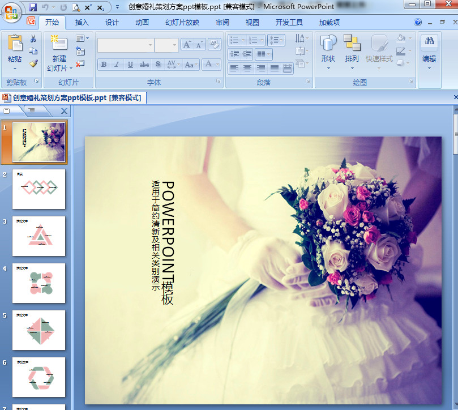The width and height of the screenshot is (458, 410).
Task: Align text right
Action: [261, 69]
